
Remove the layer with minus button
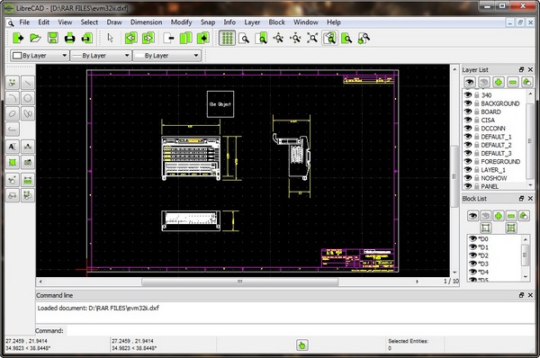[x=513, y=82]
